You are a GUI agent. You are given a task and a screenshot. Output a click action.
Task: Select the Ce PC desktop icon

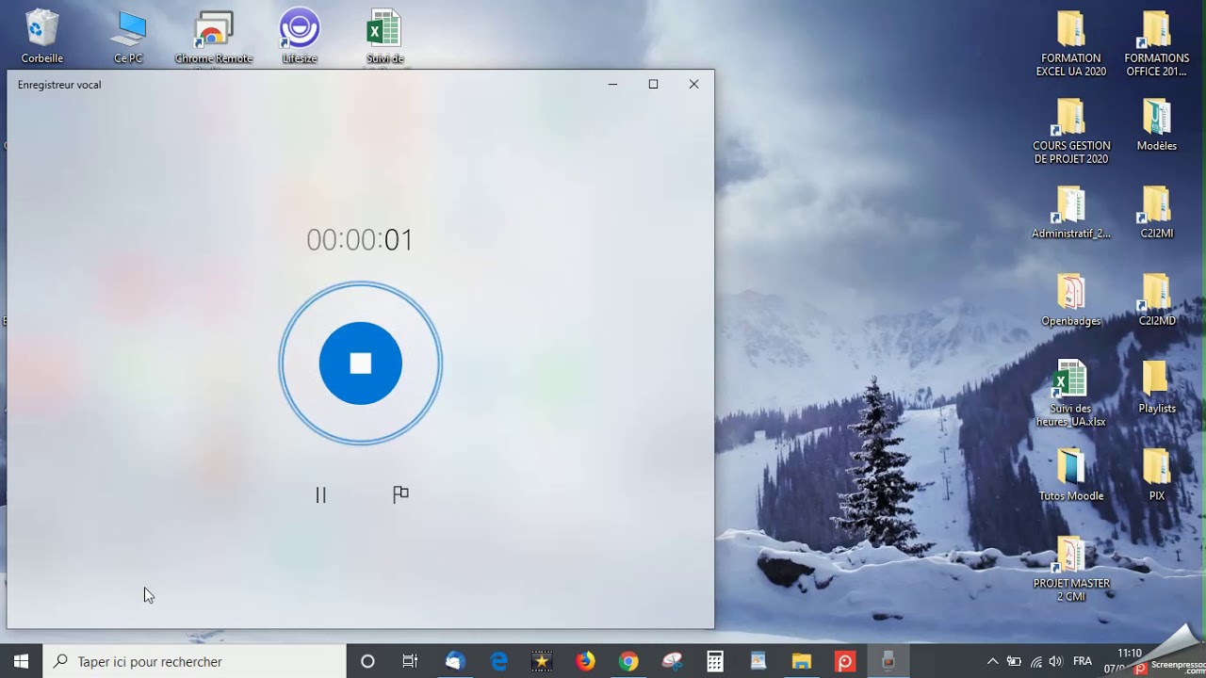tap(128, 37)
